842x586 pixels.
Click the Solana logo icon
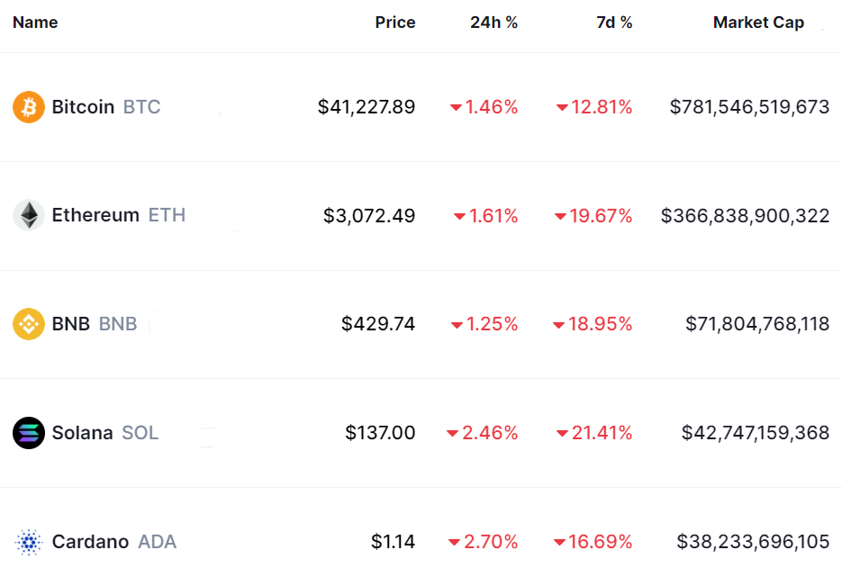point(29,433)
